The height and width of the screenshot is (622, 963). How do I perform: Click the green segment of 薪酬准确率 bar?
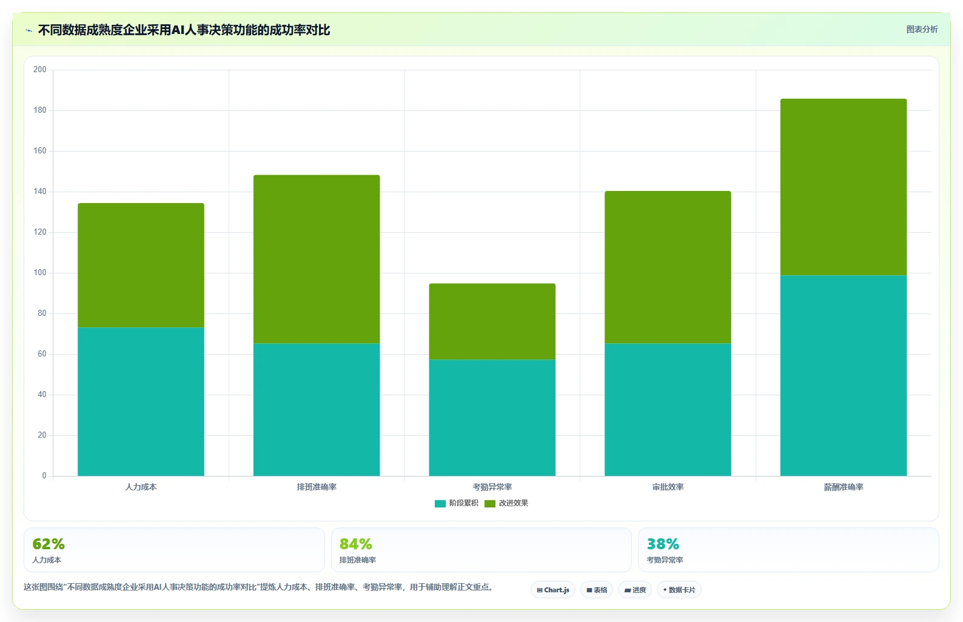pyautogui.click(x=844, y=187)
